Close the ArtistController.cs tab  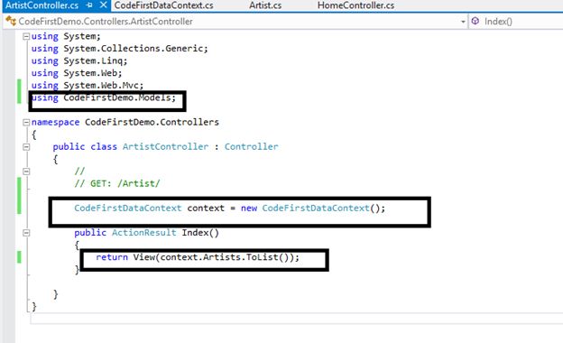tap(104, 5)
